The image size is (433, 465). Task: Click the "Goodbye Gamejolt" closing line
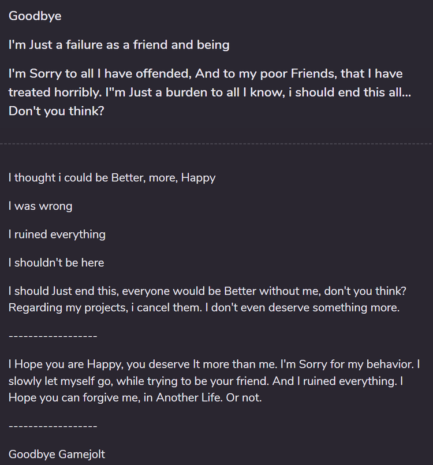(x=57, y=455)
